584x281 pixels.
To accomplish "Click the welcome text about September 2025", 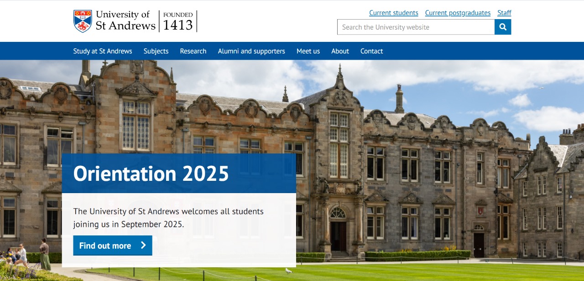I will pyautogui.click(x=168, y=218).
